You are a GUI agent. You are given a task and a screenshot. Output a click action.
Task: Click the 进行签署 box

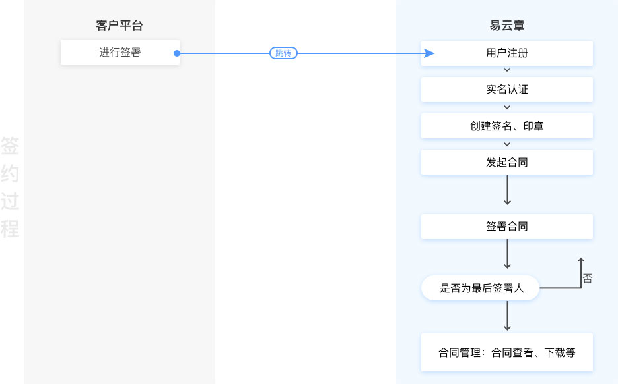click(120, 53)
